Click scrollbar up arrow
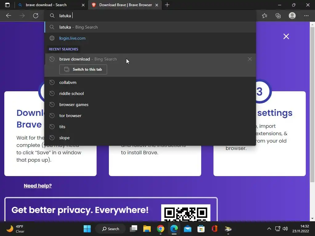 pyautogui.click(x=312, y=24)
